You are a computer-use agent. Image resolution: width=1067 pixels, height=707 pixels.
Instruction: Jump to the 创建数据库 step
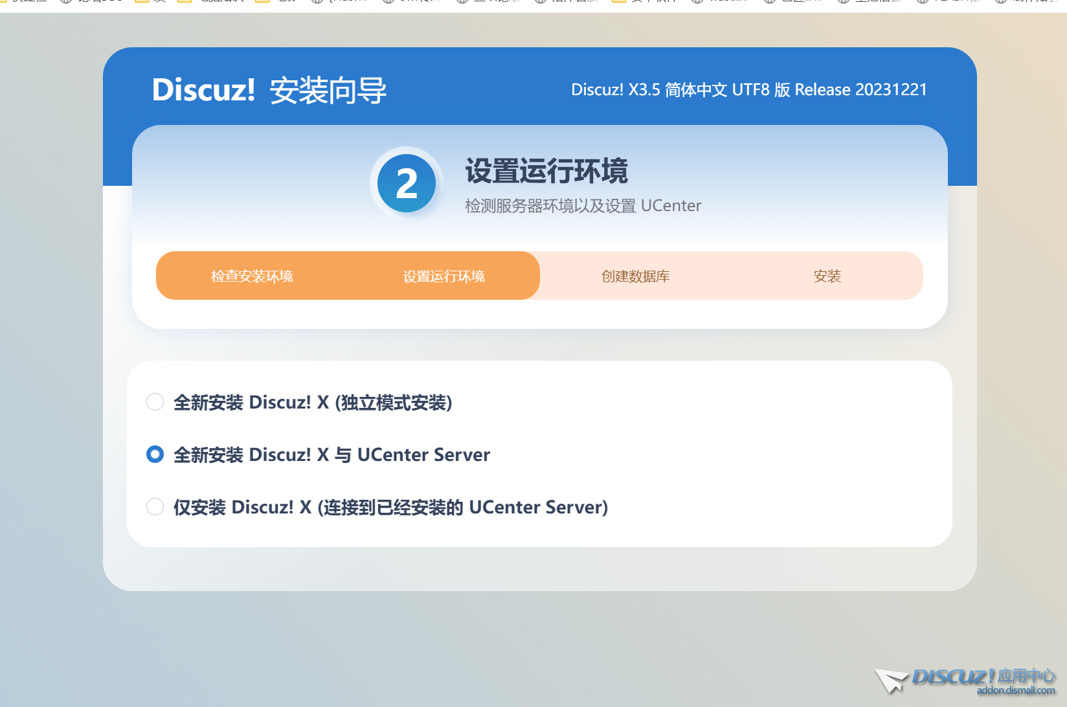pyautogui.click(x=635, y=276)
